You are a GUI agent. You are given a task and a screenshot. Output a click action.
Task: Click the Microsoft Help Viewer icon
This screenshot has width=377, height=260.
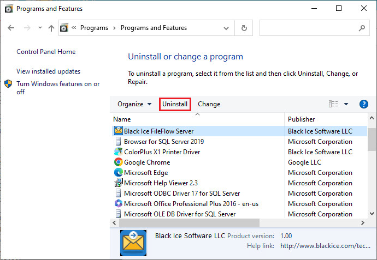click(119, 183)
